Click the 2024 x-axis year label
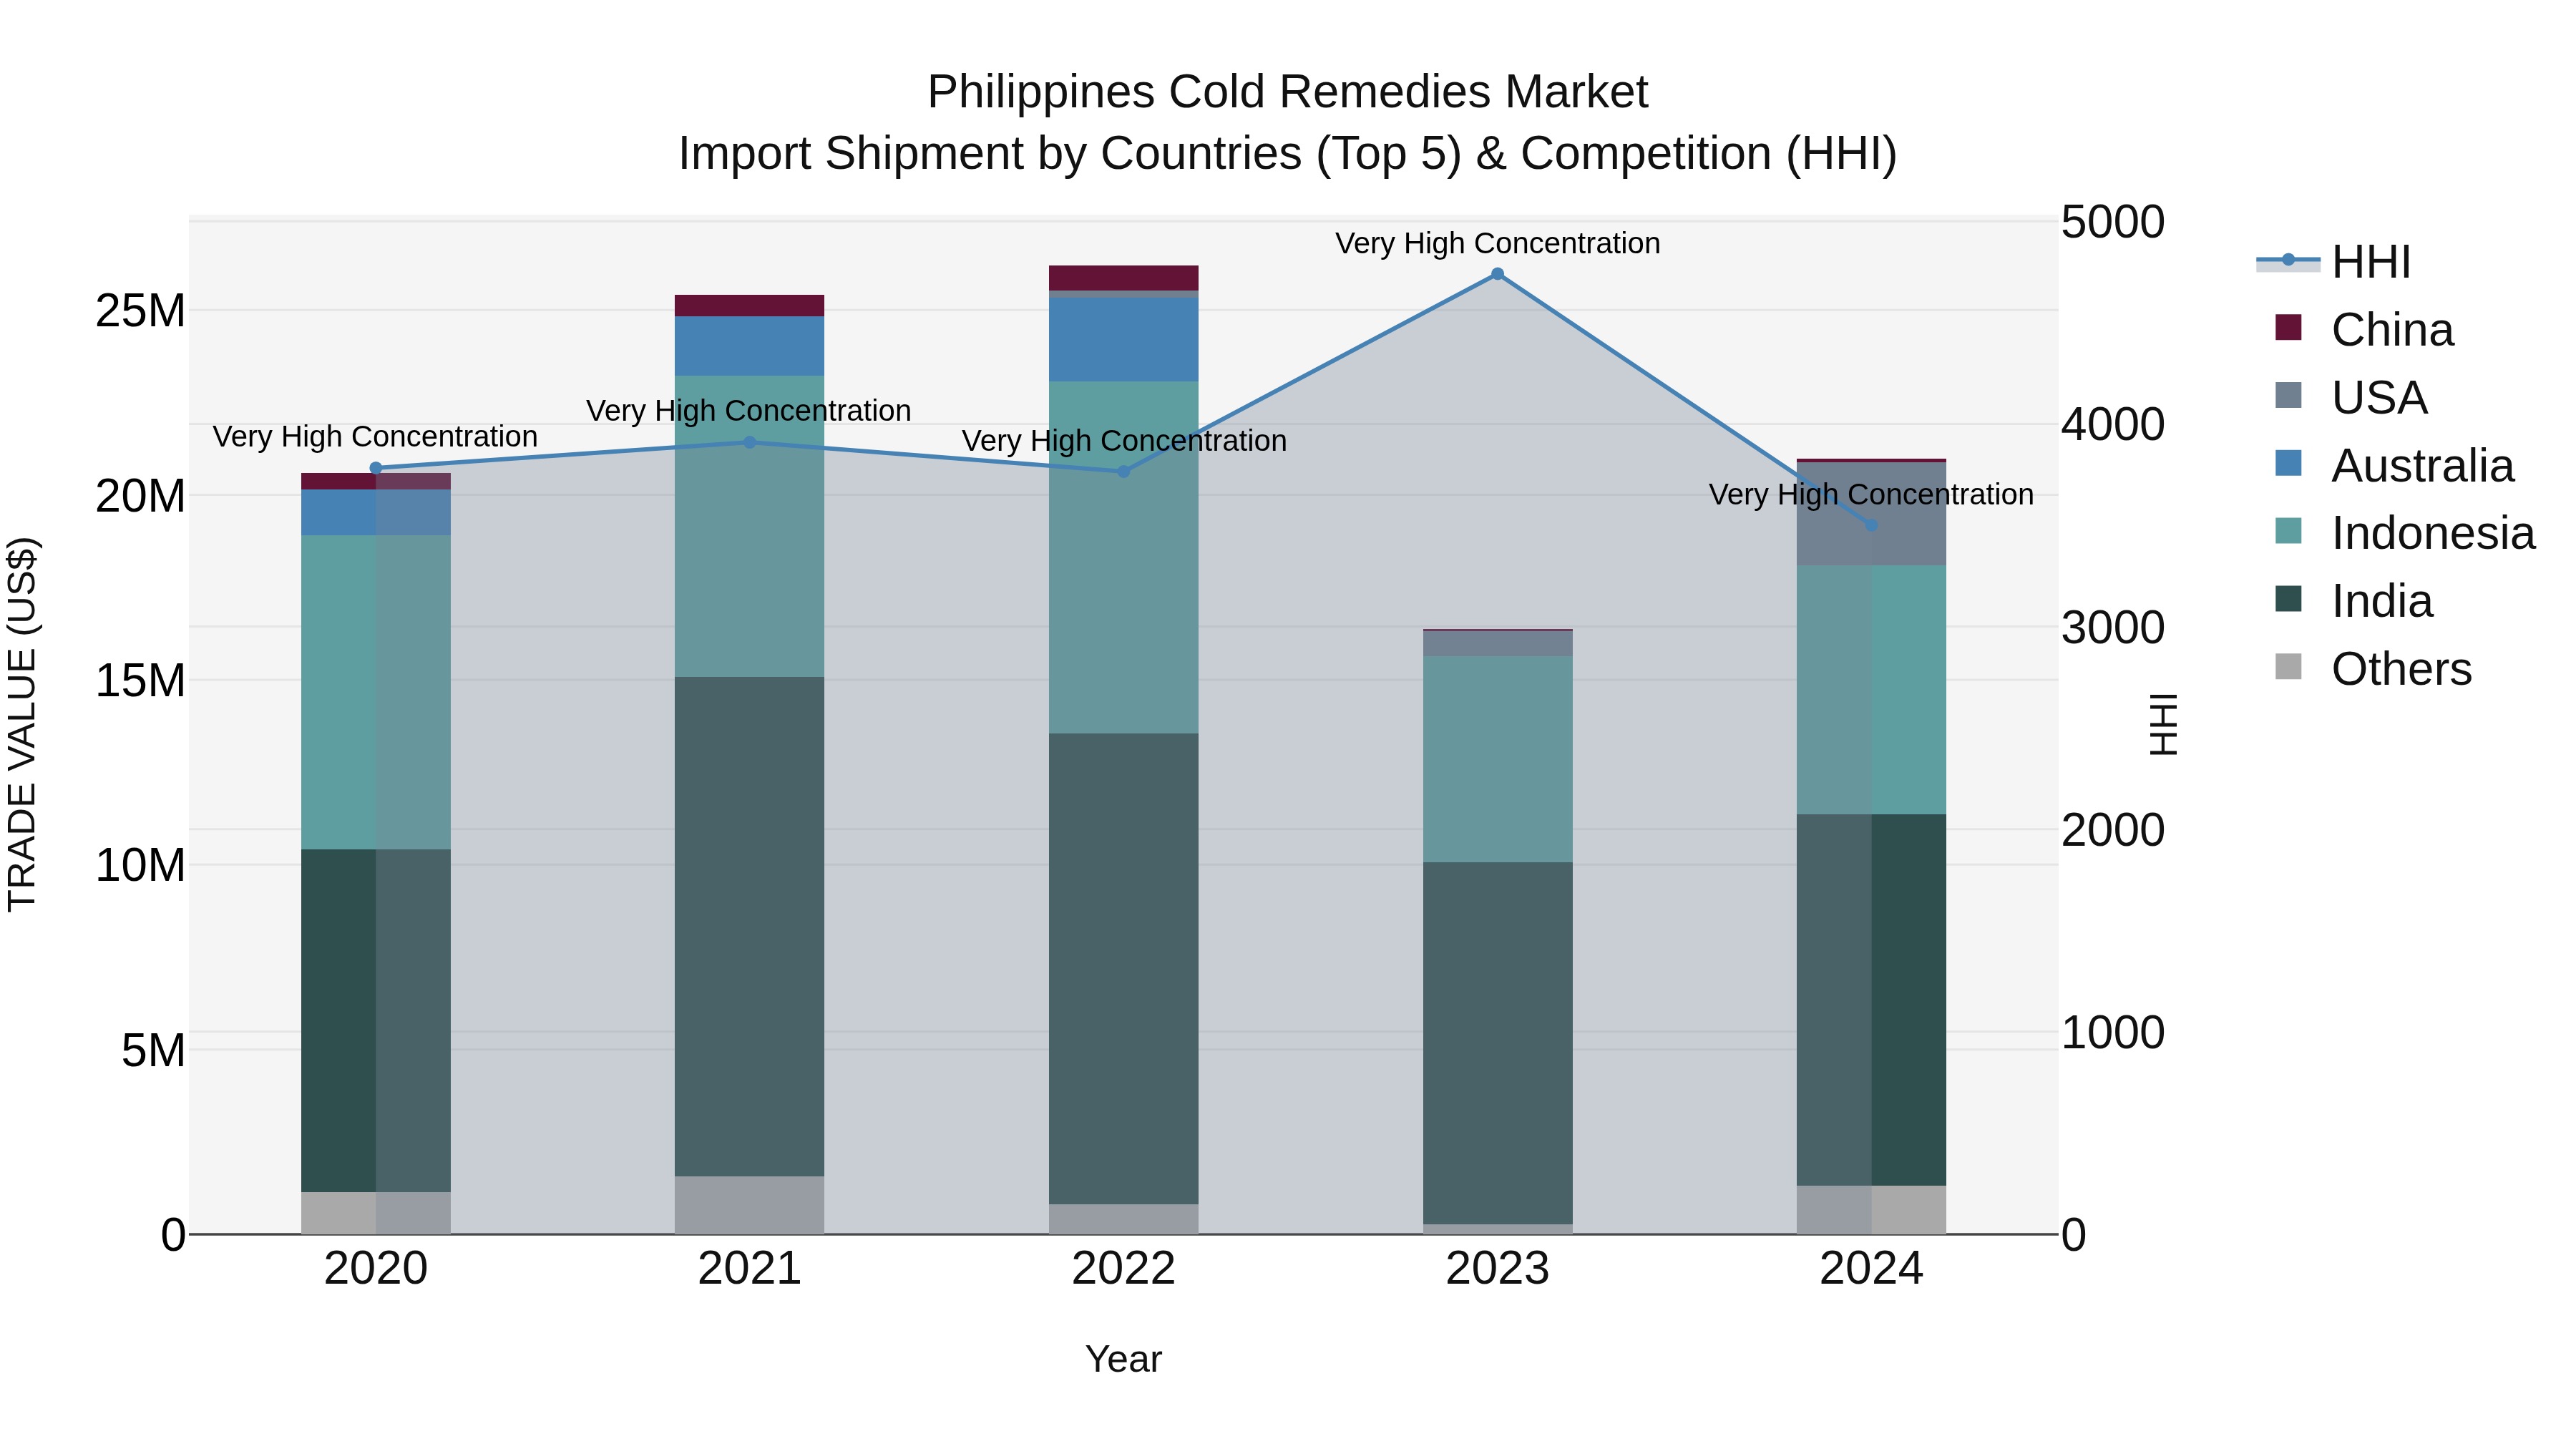2576x1449 pixels. (x=1872, y=1269)
